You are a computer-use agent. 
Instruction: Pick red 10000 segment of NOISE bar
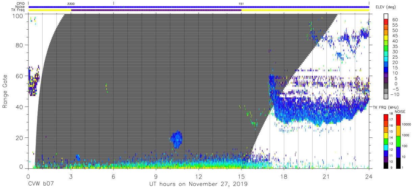point(398,120)
